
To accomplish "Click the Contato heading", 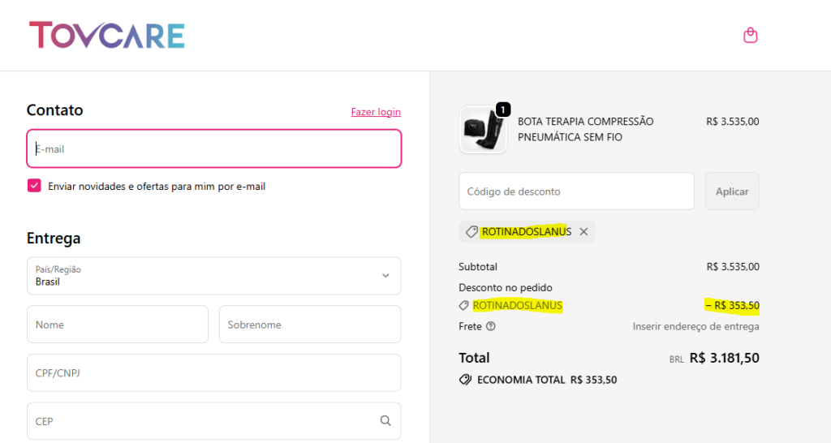I will tap(54, 110).
